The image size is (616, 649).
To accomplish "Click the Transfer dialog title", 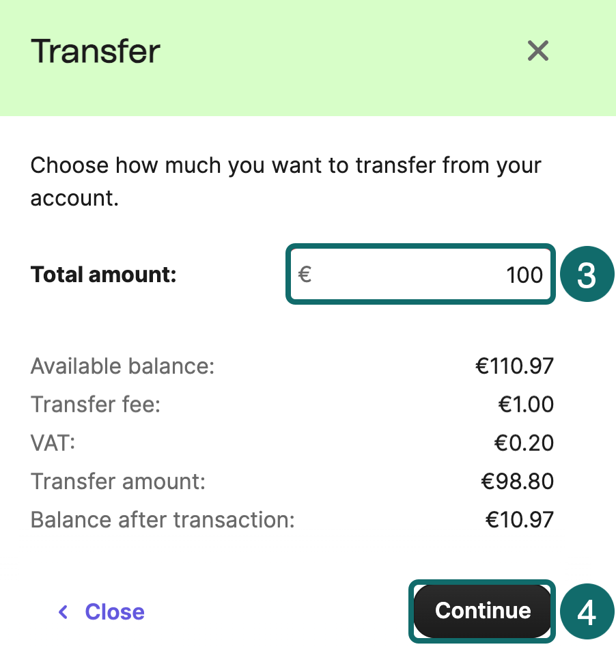I will pyautogui.click(x=96, y=51).
